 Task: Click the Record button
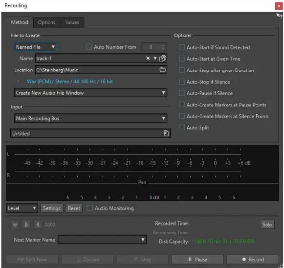252,260
